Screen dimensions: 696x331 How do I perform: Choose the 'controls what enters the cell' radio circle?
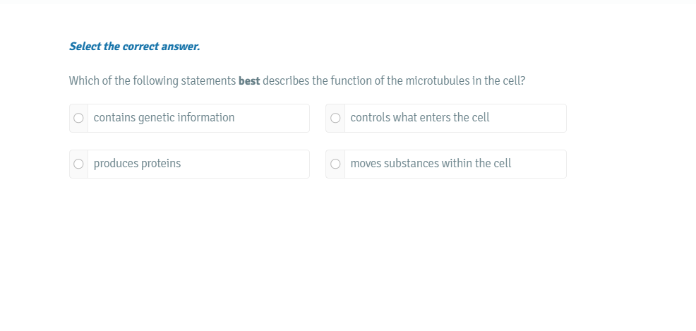(335, 118)
